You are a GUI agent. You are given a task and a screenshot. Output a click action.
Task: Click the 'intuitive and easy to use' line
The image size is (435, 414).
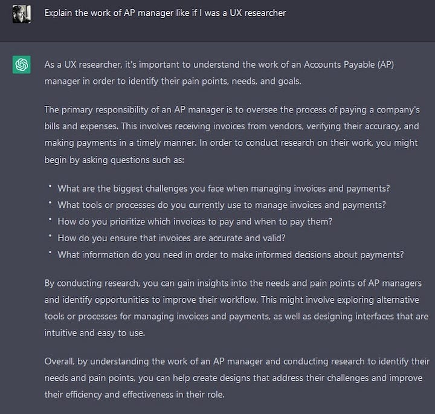point(95,332)
